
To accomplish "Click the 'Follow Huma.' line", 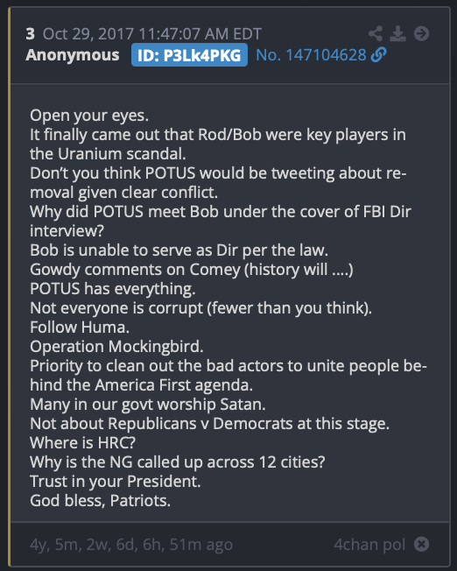I will coord(80,328).
